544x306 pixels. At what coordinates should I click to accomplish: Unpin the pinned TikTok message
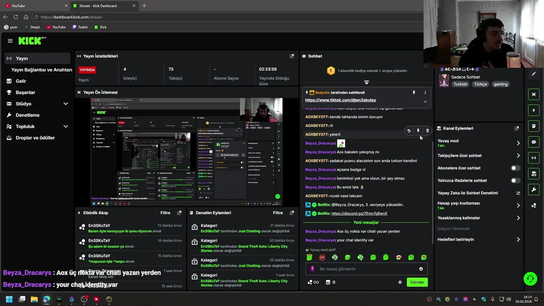click(414, 93)
